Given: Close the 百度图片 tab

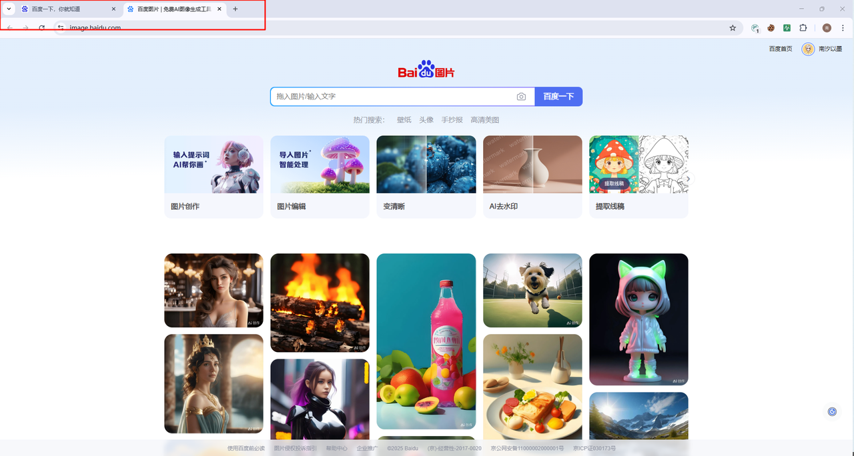Looking at the screenshot, I should (220, 9).
